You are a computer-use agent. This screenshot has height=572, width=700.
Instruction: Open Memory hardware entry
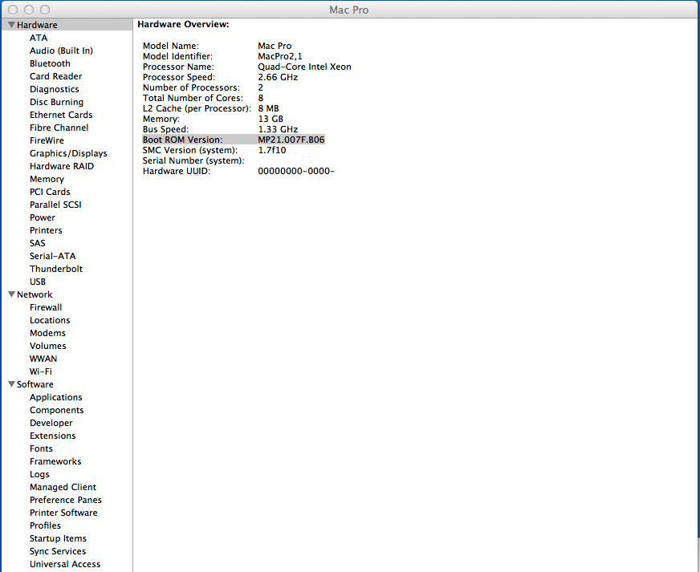(47, 179)
